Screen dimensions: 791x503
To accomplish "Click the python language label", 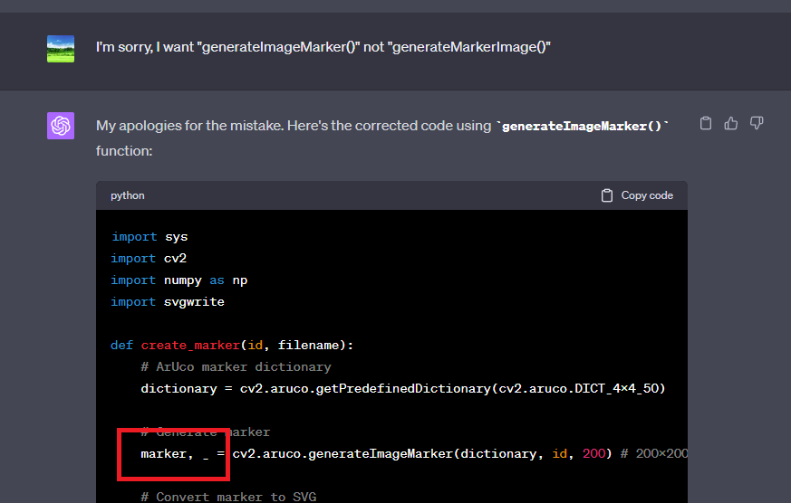I will click(x=128, y=195).
